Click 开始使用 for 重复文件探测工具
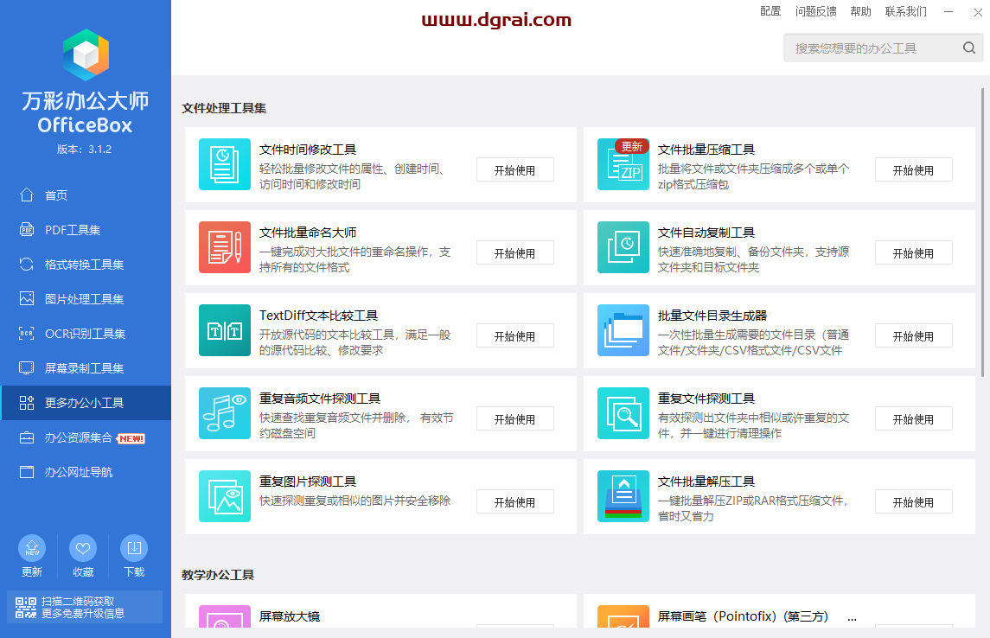 click(914, 419)
